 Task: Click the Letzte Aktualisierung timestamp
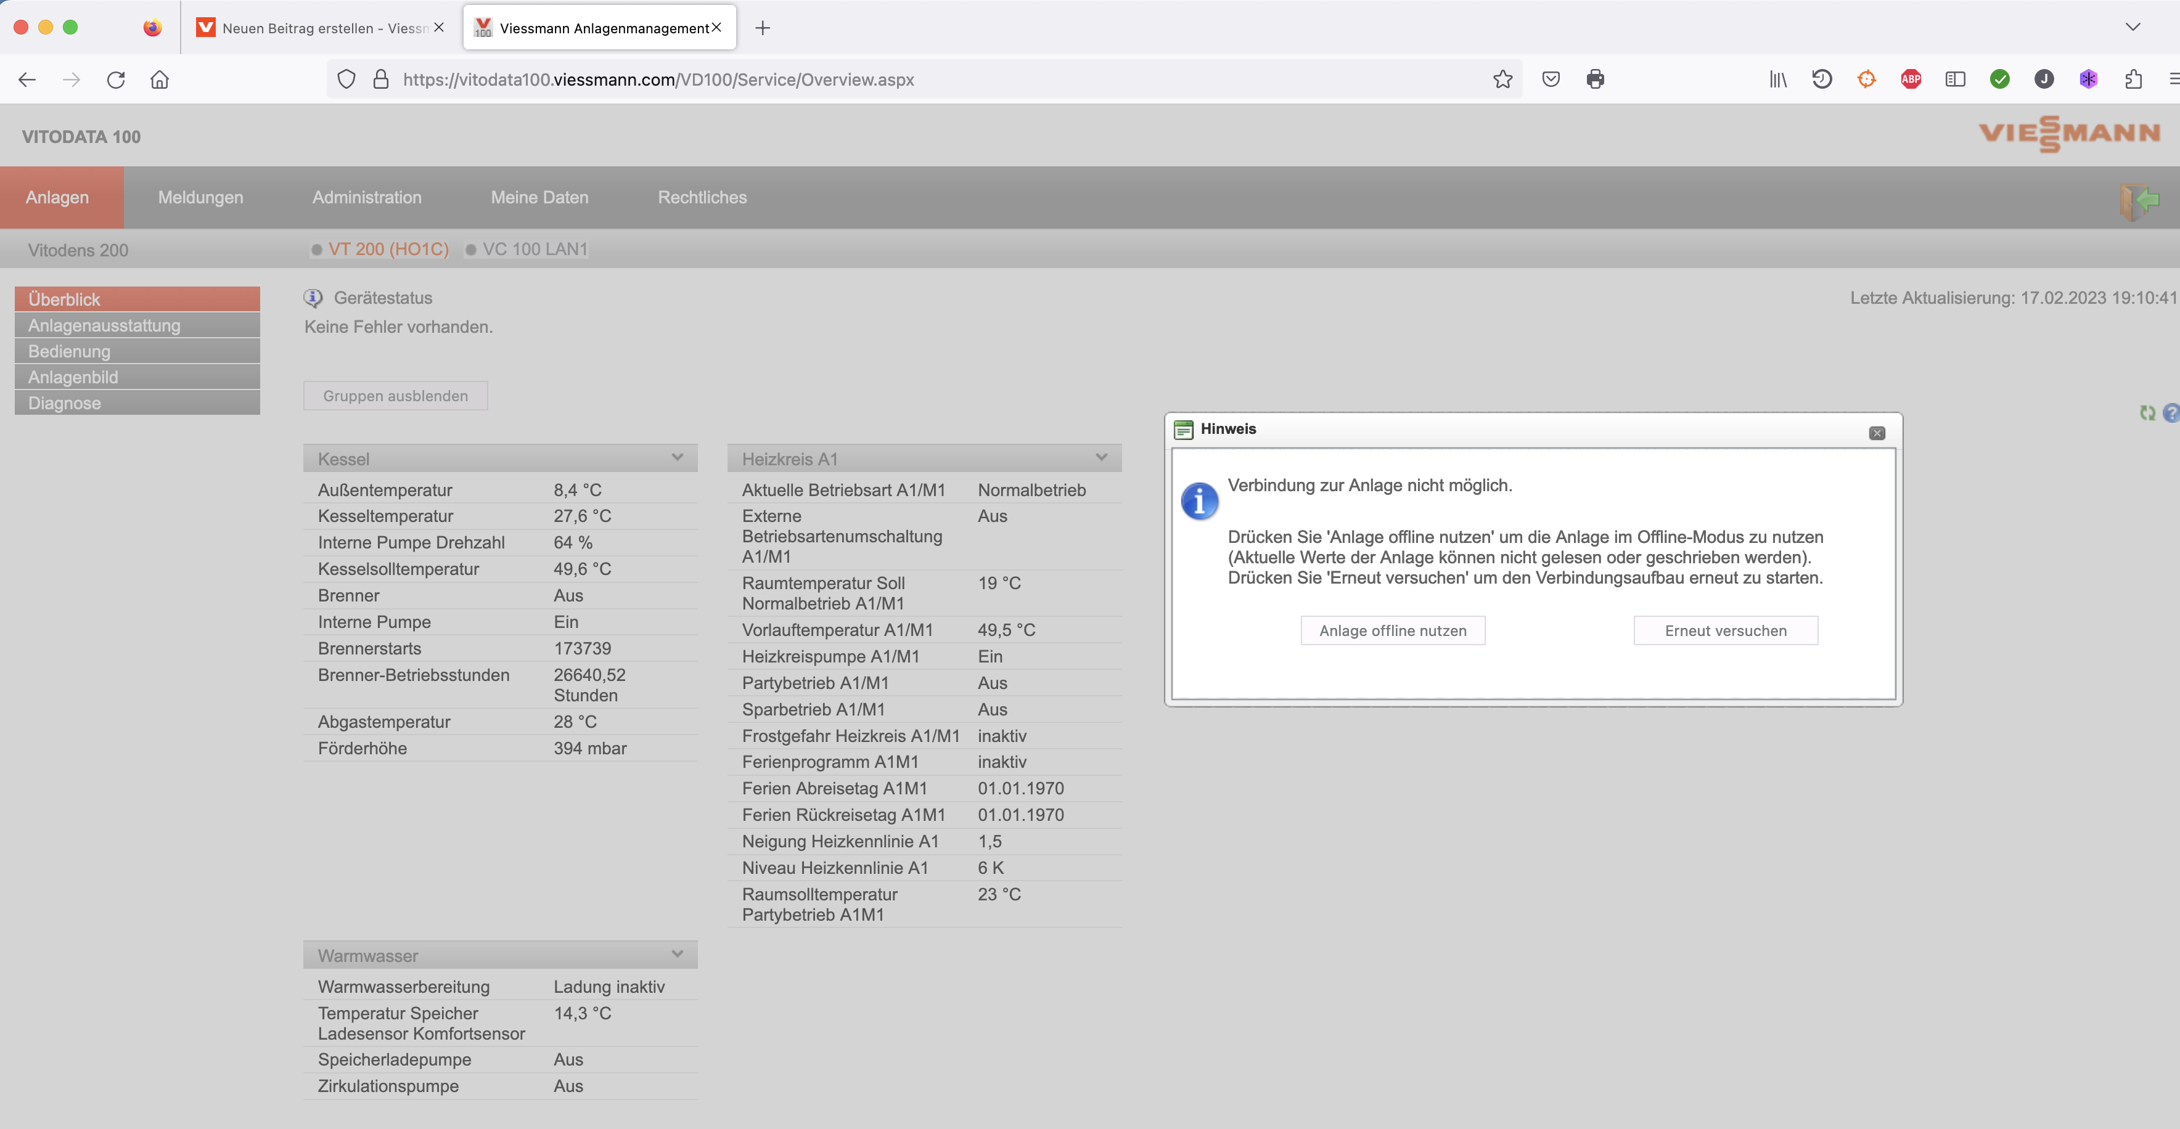click(x=2012, y=298)
